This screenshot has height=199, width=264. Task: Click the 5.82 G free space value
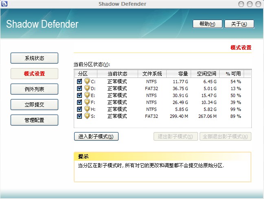(x=210, y=109)
